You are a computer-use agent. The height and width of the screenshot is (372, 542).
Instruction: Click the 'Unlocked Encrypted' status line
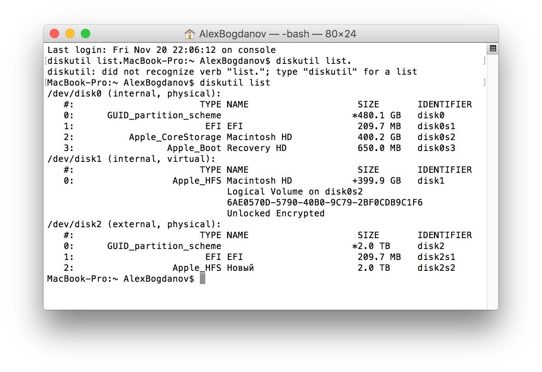tap(276, 214)
